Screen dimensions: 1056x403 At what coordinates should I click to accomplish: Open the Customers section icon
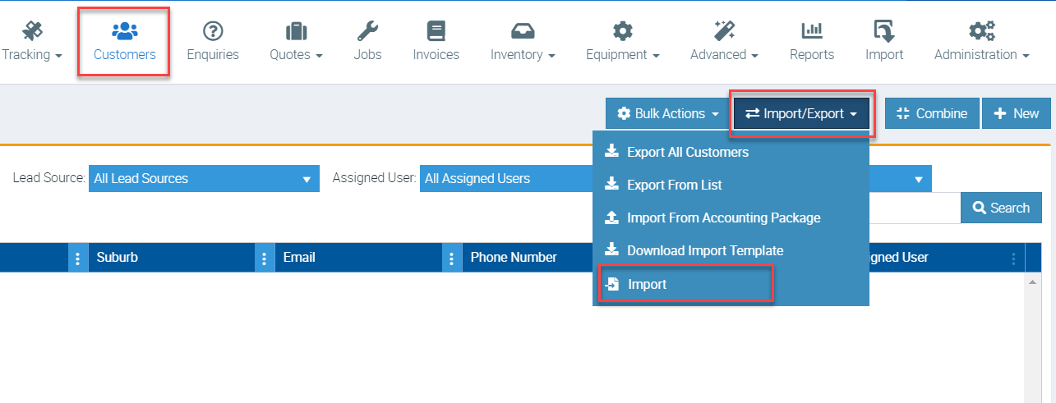click(124, 32)
